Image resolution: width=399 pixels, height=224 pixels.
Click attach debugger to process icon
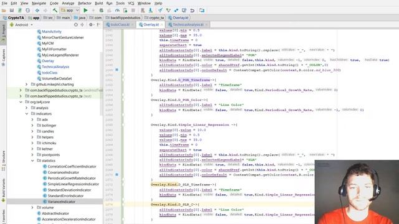point(125,11)
